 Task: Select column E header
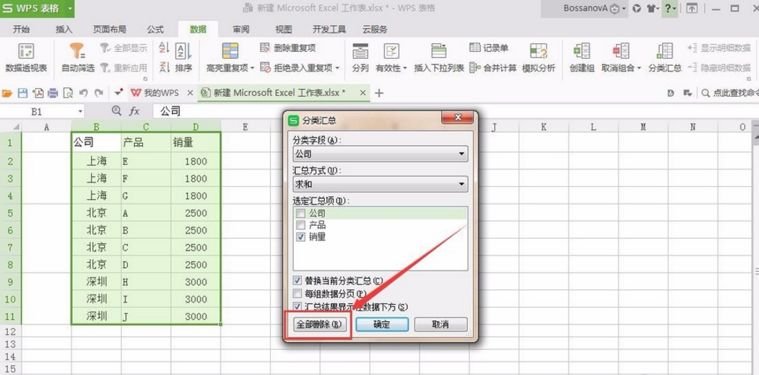(x=245, y=127)
